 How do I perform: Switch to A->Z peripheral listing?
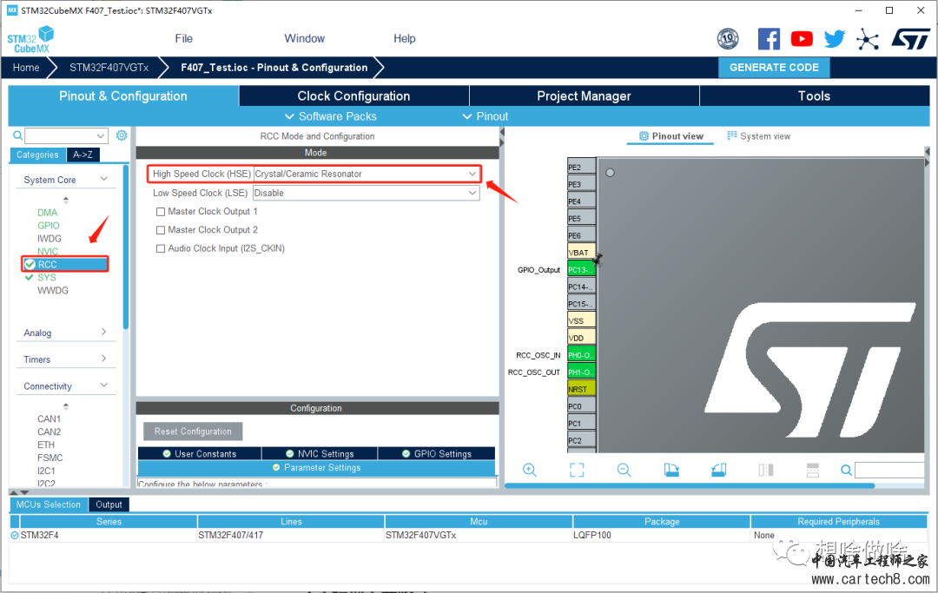click(x=83, y=155)
